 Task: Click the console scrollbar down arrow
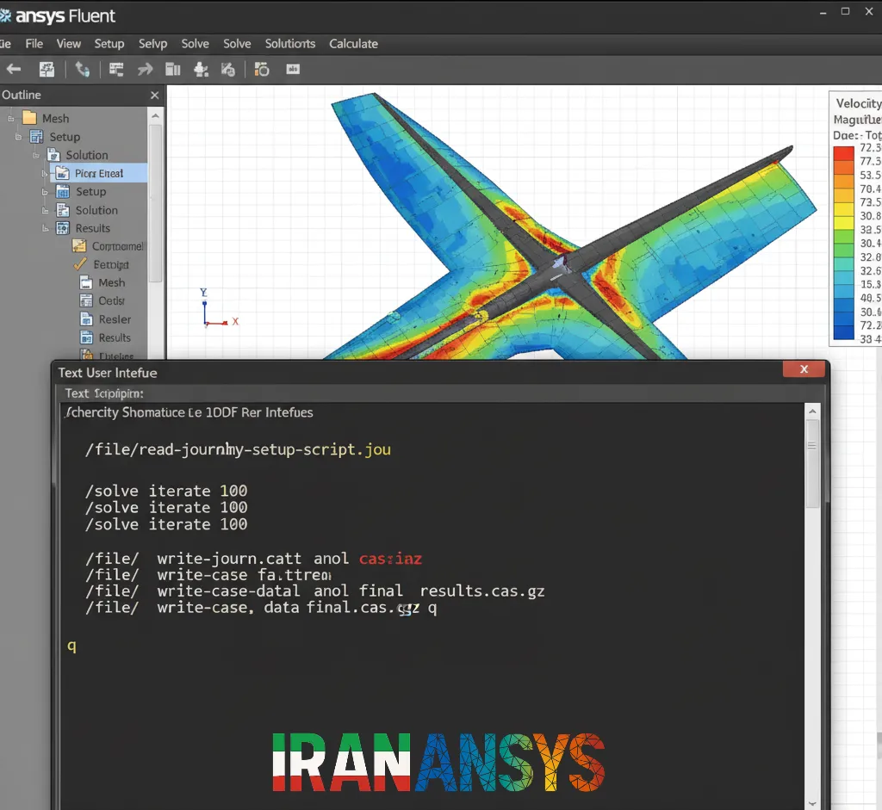click(x=812, y=803)
